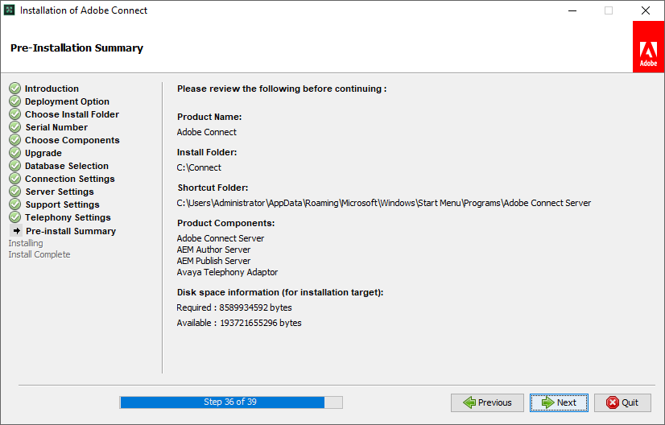Click the Adobe logo in the header

click(x=648, y=47)
